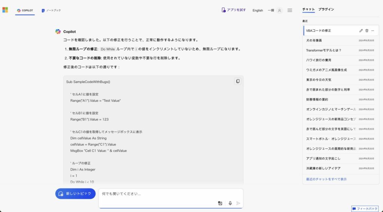Open the オレンジジュースの新商品コンセプ chat
The height and width of the screenshot is (212, 383).
[x=340, y=119]
